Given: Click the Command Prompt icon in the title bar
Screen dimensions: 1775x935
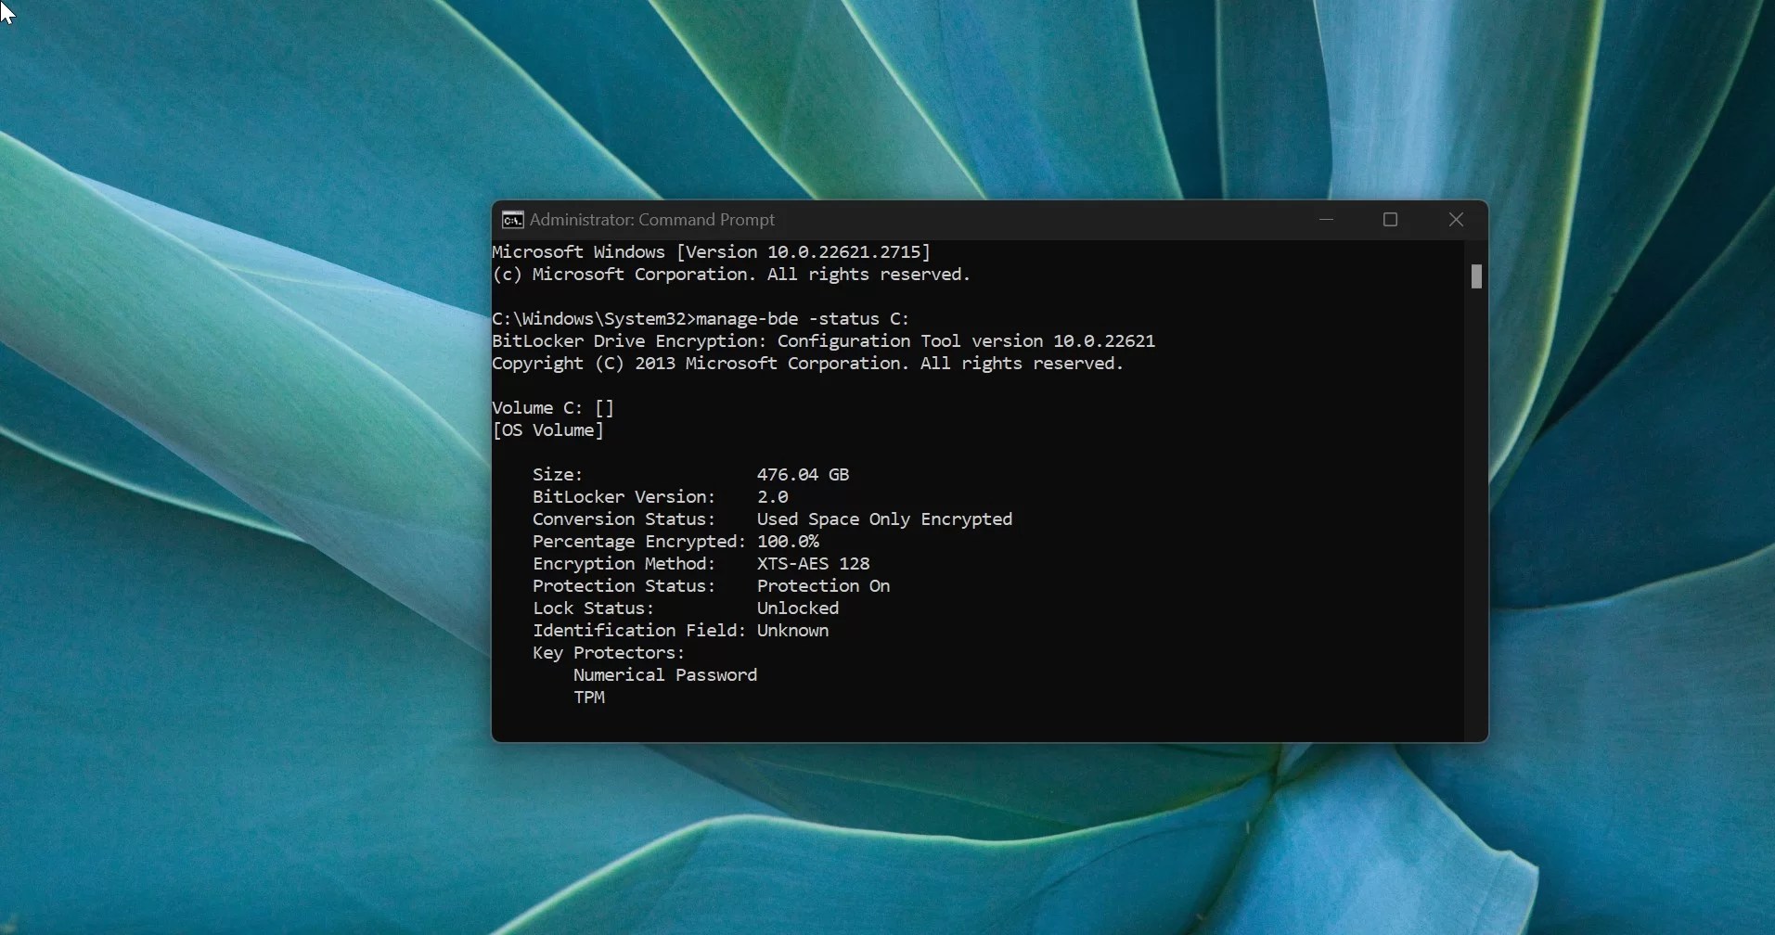Looking at the screenshot, I should (x=513, y=219).
